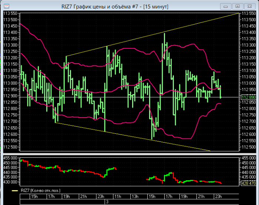Close the RIZ7 chart window
The width and height of the screenshot is (259, 205).
click(250, 6)
